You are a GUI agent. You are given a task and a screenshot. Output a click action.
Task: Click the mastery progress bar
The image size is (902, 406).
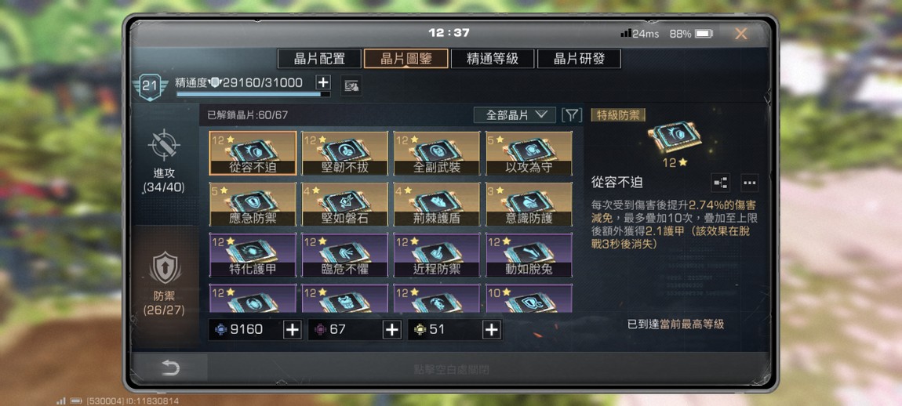tap(253, 94)
